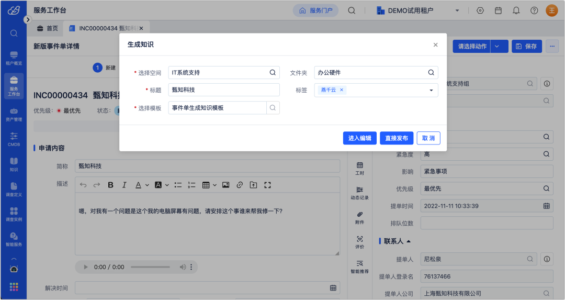Open the calendar icon in header

(498, 11)
